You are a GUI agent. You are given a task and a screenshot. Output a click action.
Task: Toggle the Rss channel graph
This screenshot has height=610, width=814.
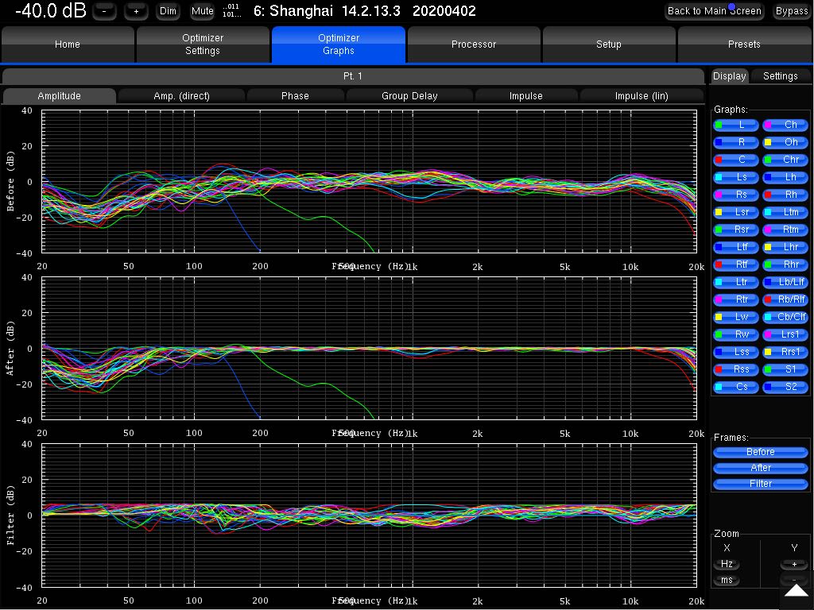(x=736, y=369)
